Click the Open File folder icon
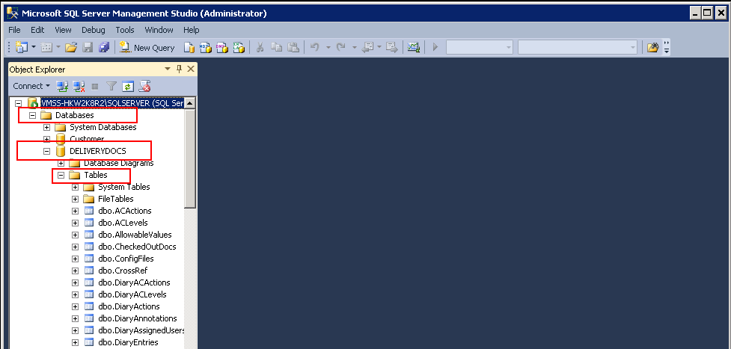 (71, 47)
